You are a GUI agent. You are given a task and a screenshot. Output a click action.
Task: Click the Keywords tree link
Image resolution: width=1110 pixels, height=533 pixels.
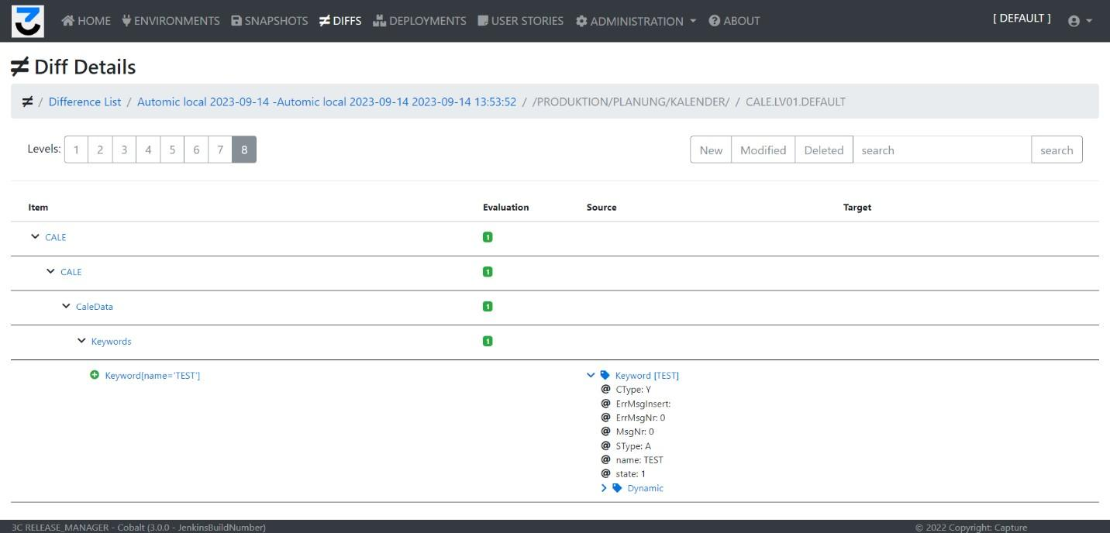coord(112,342)
